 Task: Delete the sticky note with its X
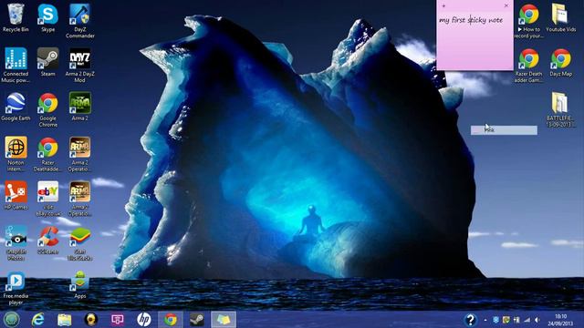506,5
